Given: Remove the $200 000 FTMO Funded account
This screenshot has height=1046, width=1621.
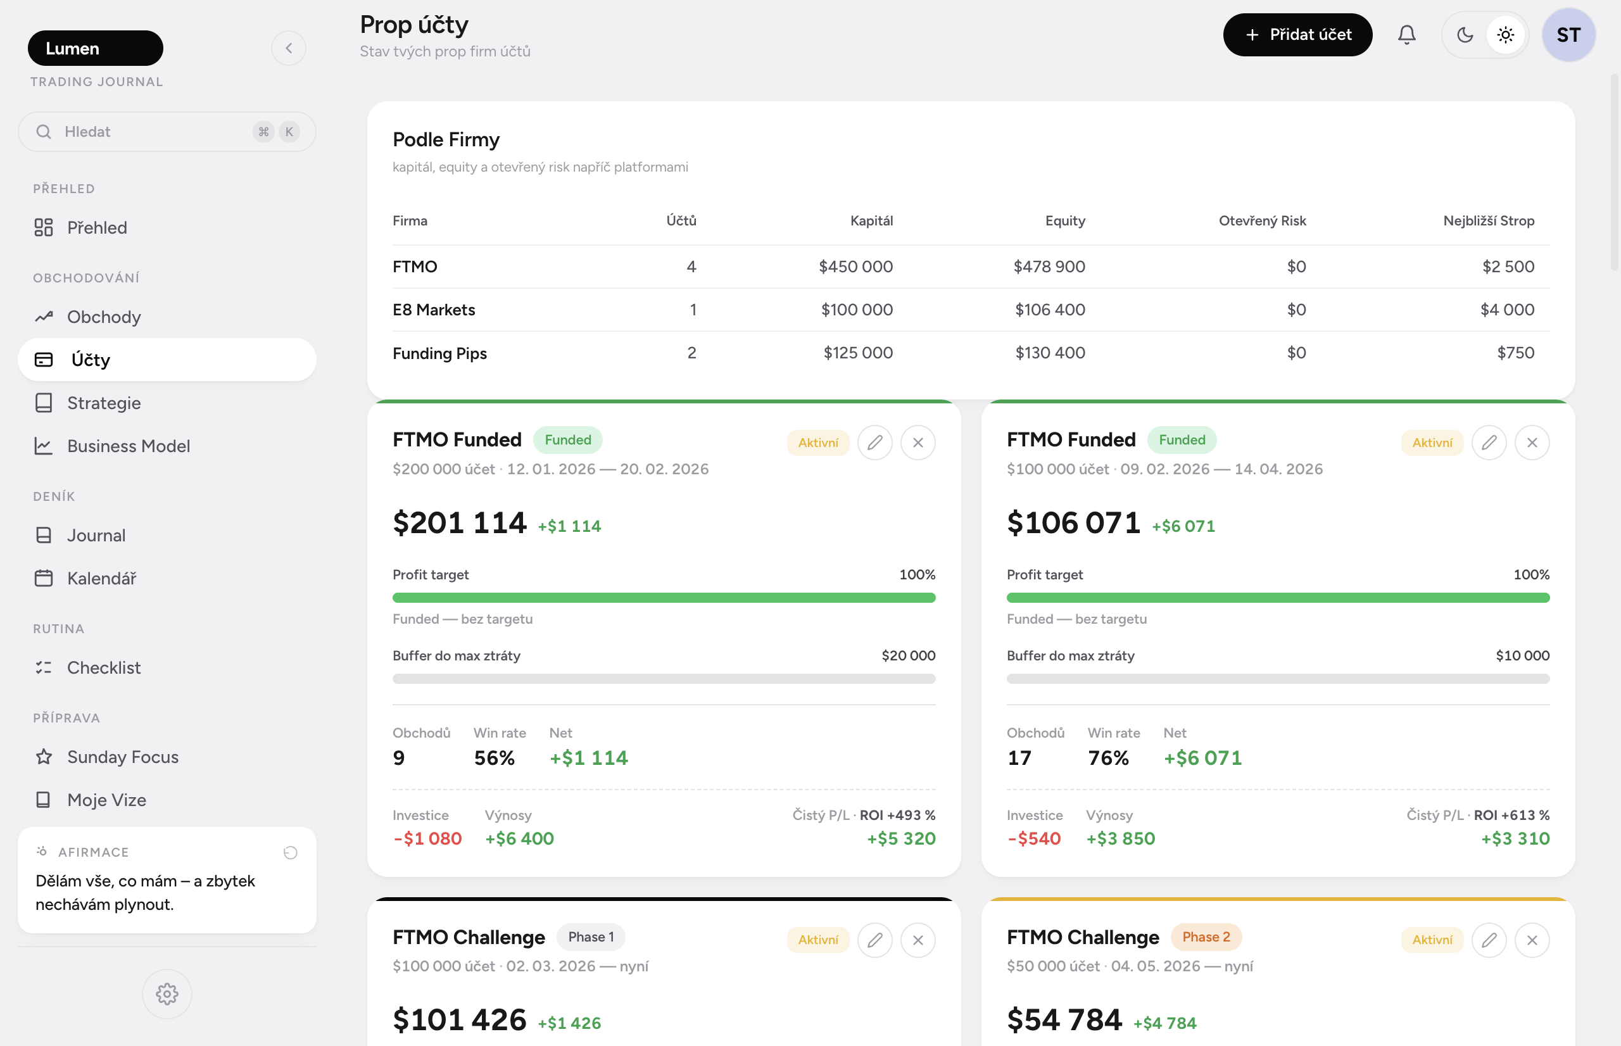Looking at the screenshot, I should pos(918,443).
